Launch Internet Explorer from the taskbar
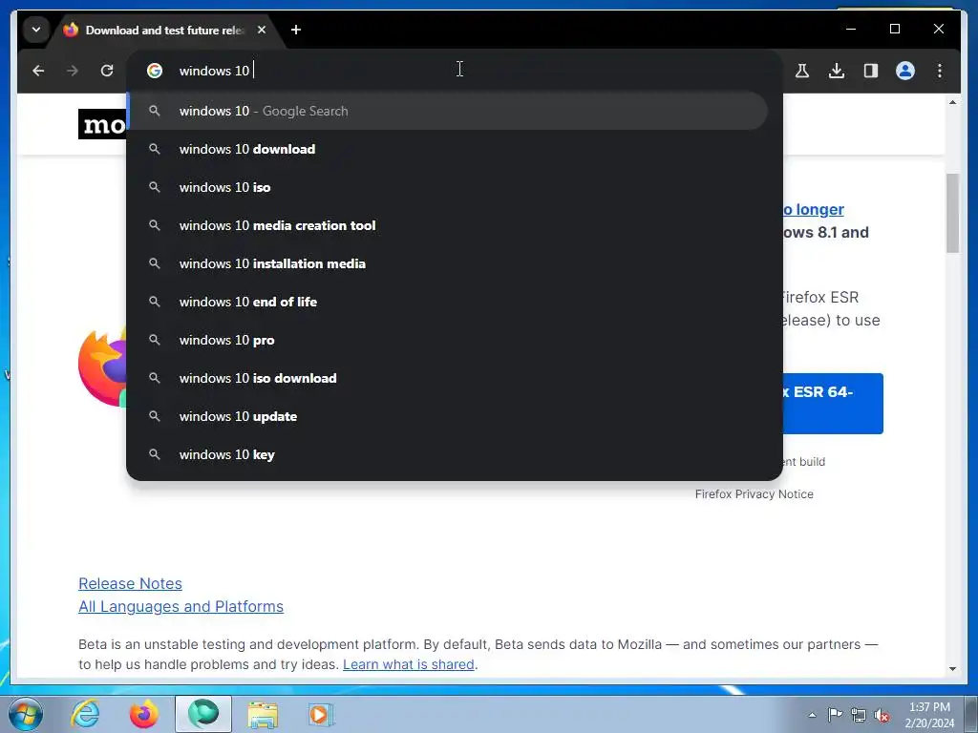 coord(85,714)
